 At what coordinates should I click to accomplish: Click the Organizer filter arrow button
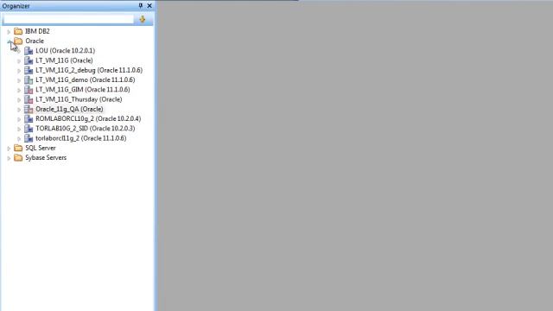tap(143, 19)
